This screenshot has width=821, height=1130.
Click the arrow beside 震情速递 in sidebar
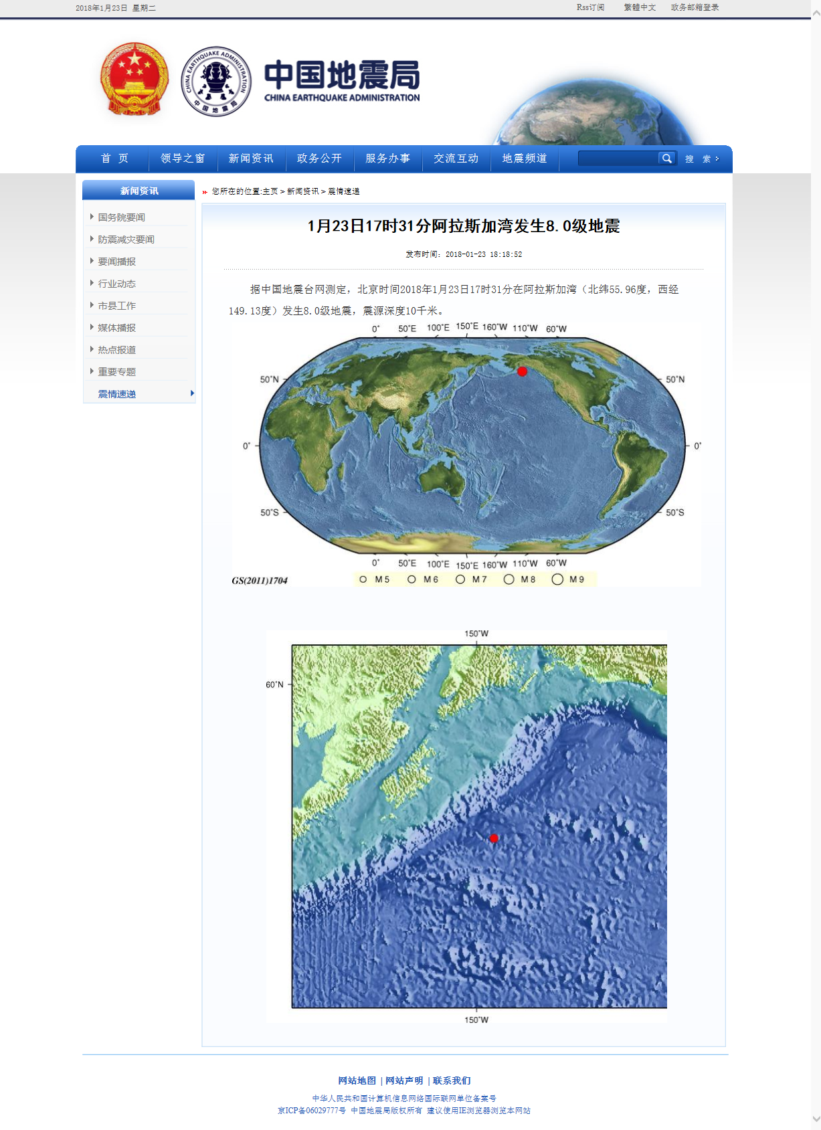[x=192, y=393]
